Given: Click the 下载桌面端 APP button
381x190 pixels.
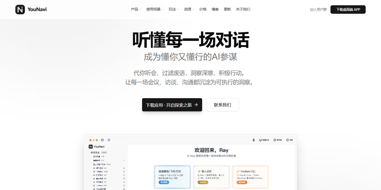Looking at the screenshot, I should coord(348,9).
